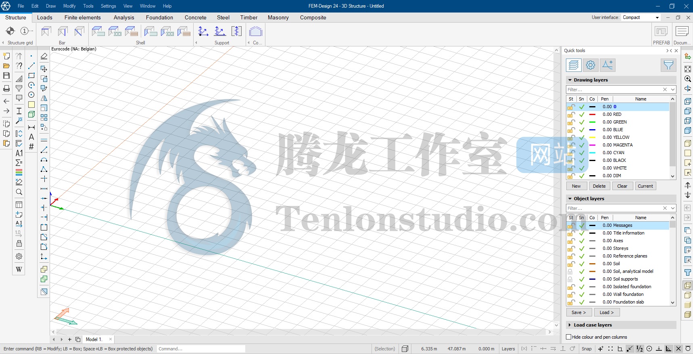The height and width of the screenshot is (354, 693).
Task: Click the filter funnel icon in Quick tools
Action: pos(668,65)
